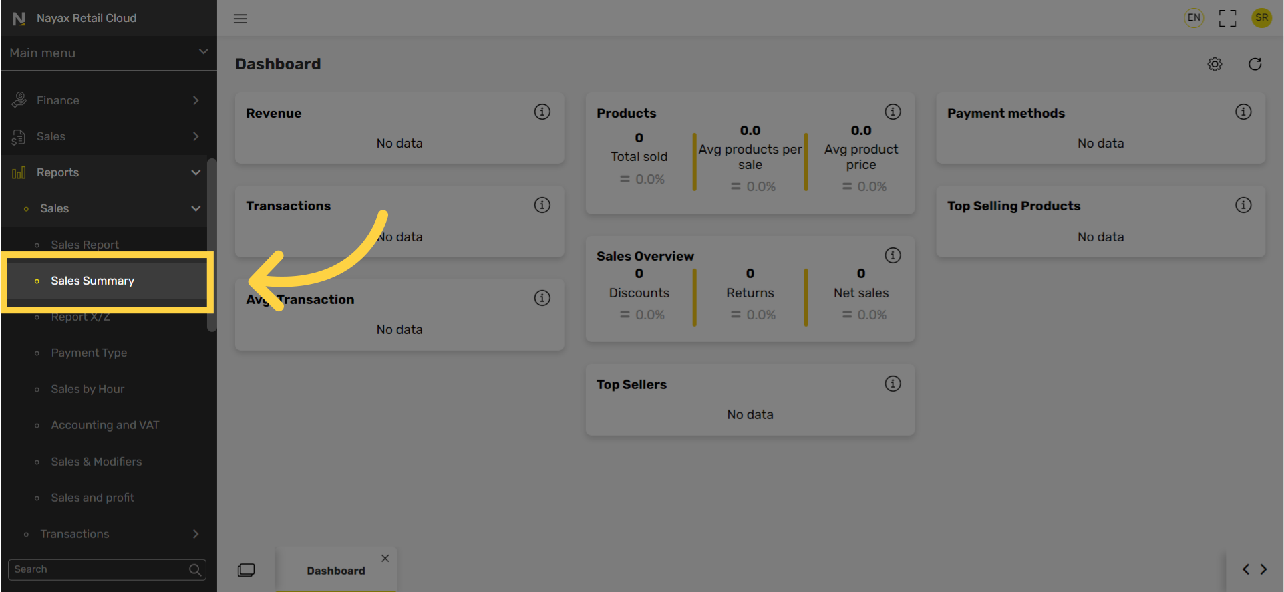The height and width of the screenshot is (592, 1284).
Task: Open the tab windows overview icon
Action: pyautogui.click(x=246, y=570)
